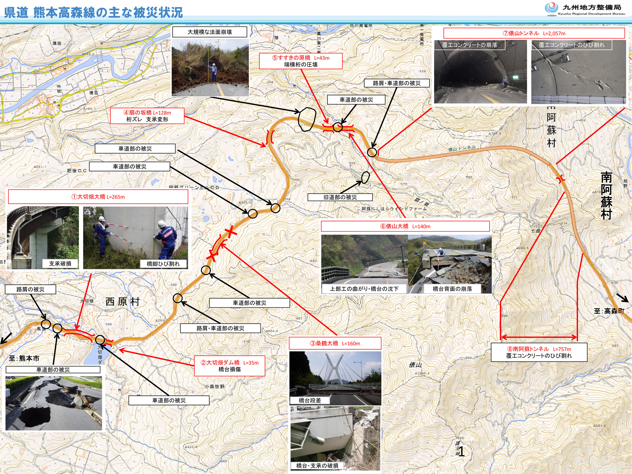This screenshot has height=474, width=632.
Task: Open the collapsed road 車道部の被災 photo
Action: 53,403
